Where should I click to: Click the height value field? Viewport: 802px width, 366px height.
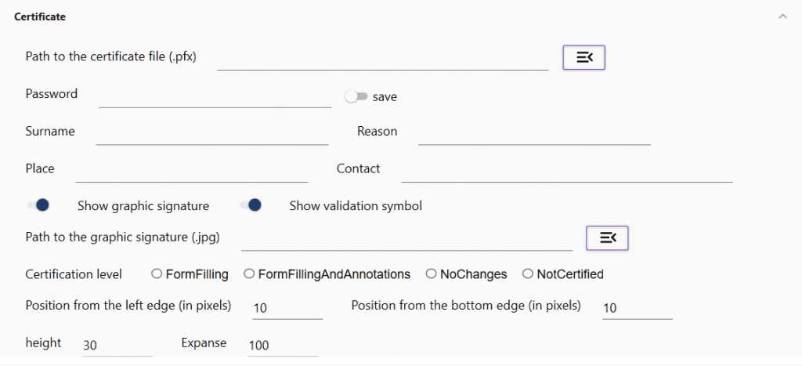coord(117,345)
